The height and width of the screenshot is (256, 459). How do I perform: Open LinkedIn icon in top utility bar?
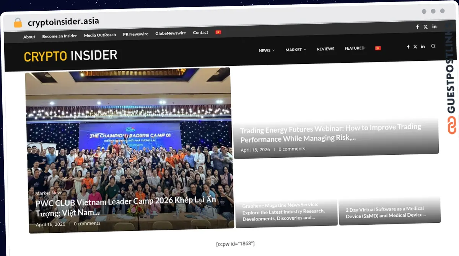(435, 26)
